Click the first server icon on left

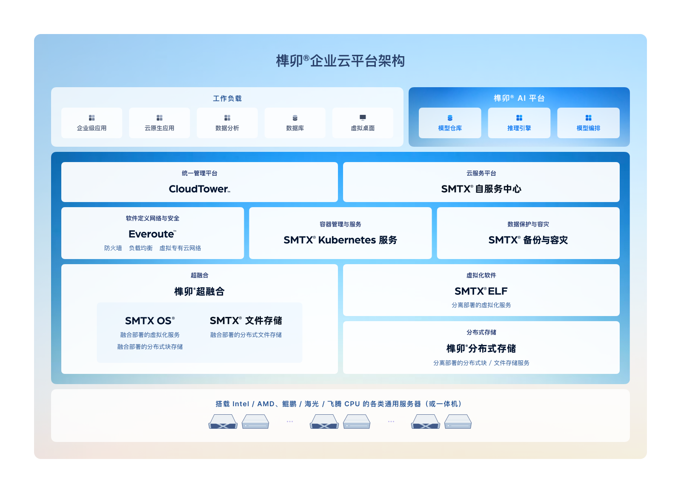coord(223,422)
